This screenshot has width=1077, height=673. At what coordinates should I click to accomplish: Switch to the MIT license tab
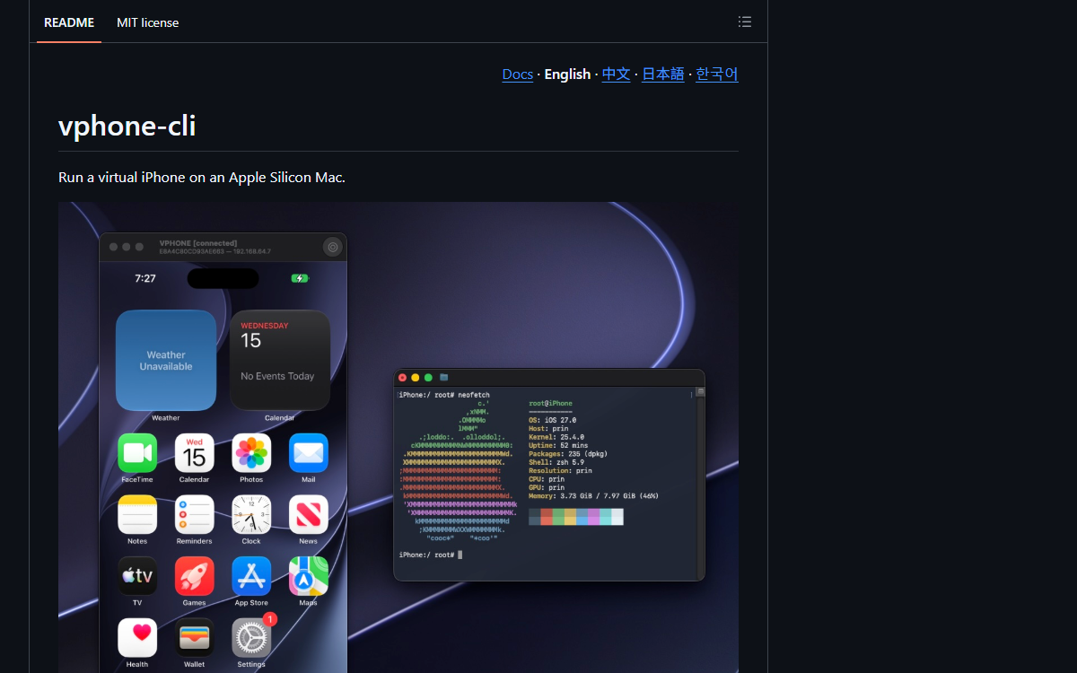(147, 22)
